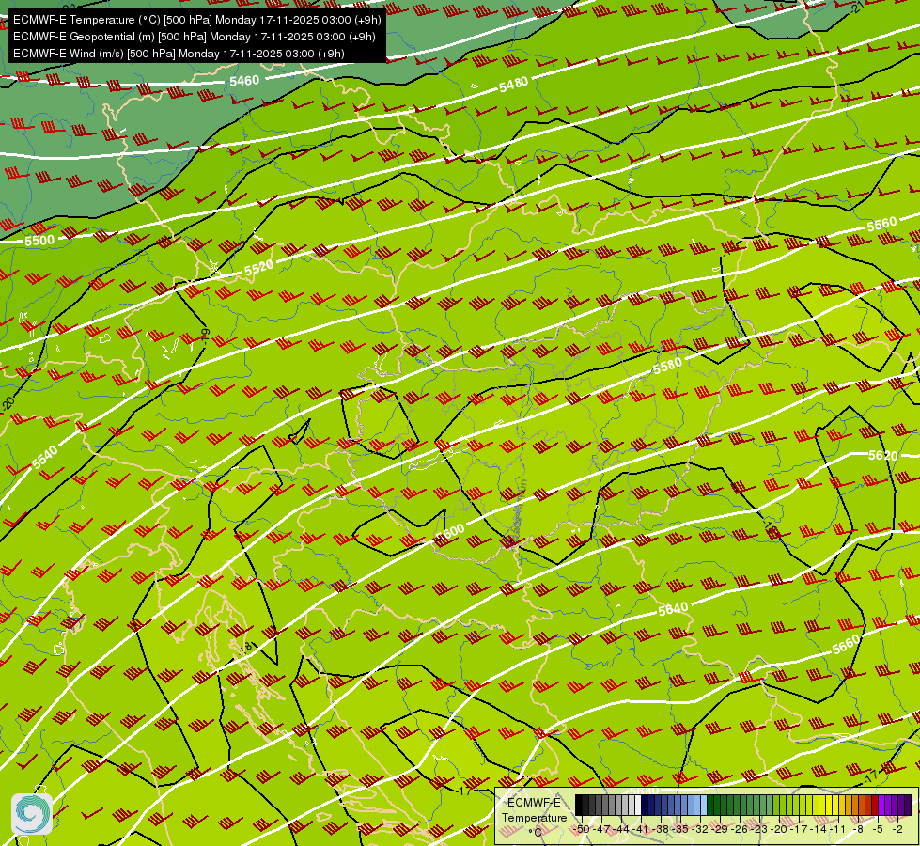The width and height of the screenshot is (920, 846).
Task: Click the -29 colorbar tick label
Action: (719, 829)
